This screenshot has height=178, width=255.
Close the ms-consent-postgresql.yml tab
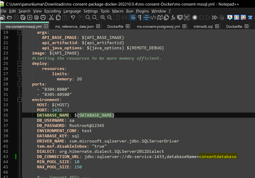184,26
